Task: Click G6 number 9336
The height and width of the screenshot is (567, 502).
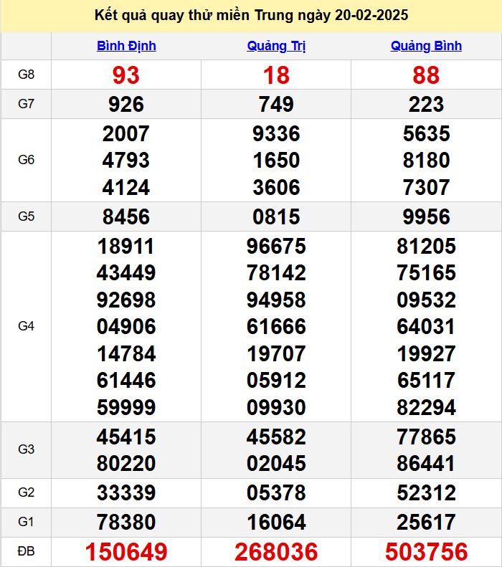Action: point(276,134)
